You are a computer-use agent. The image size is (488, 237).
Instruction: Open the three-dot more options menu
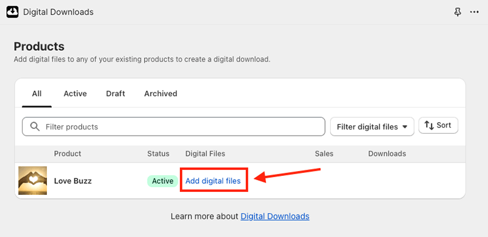[475, 12]
